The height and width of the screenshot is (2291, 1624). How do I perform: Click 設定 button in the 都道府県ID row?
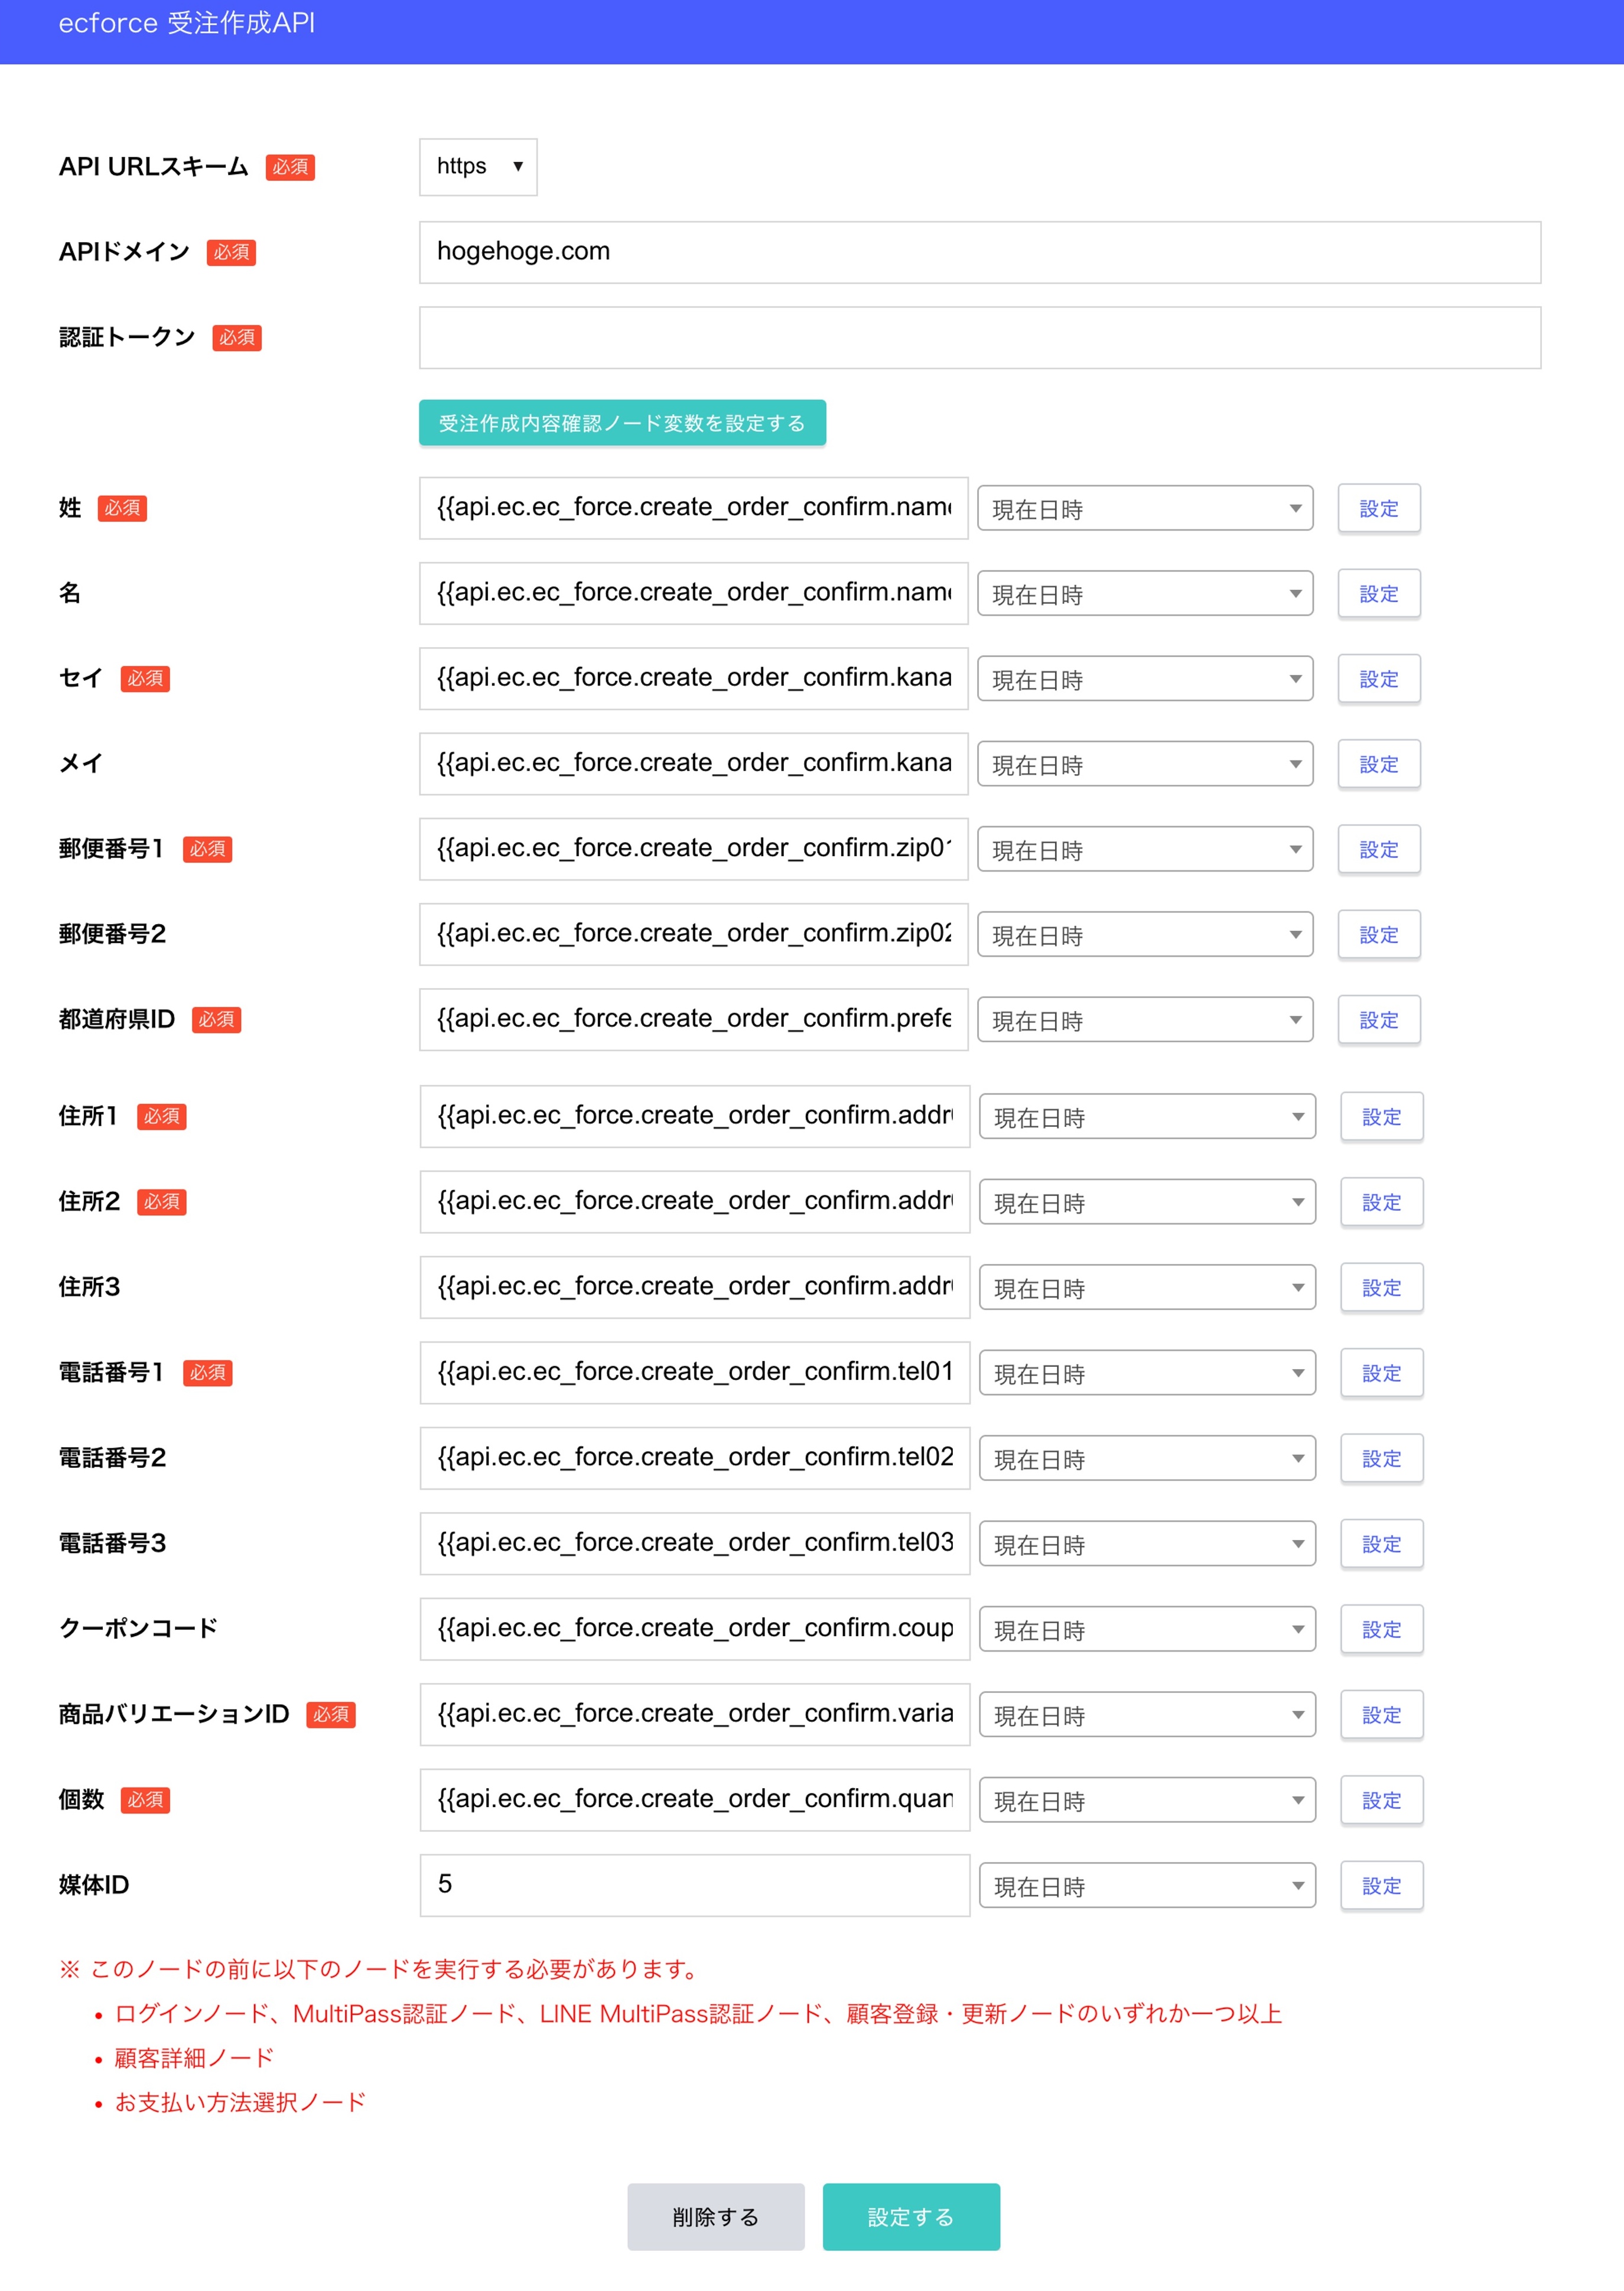coord(1379,1020)
